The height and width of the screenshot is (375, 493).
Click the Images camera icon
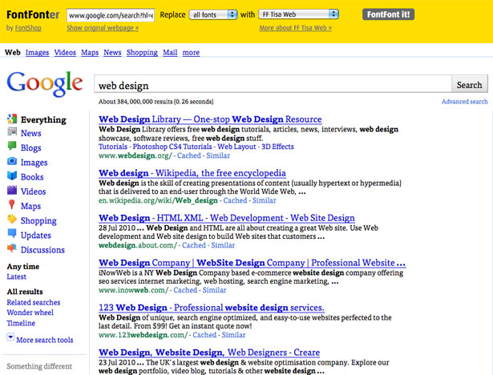tap(12, 161)
